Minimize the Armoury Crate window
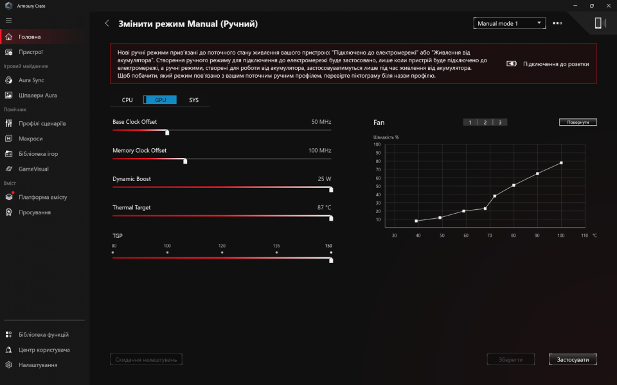Viewport: 617px width, 385px height. click(x=575, y=6)
